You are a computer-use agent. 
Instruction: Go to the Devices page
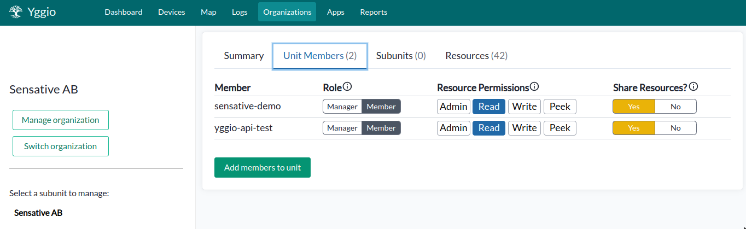(x=172, y=12)
